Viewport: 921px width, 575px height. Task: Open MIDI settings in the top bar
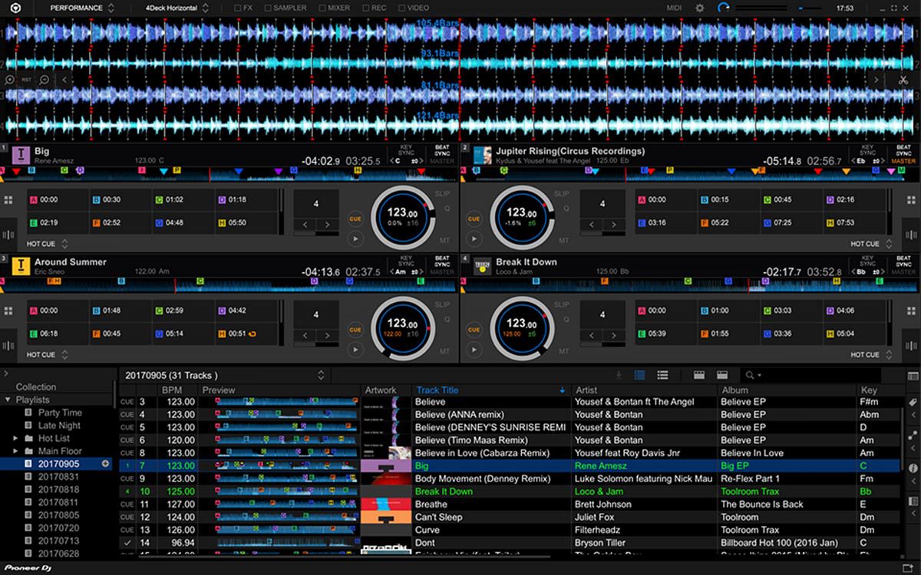674,8
